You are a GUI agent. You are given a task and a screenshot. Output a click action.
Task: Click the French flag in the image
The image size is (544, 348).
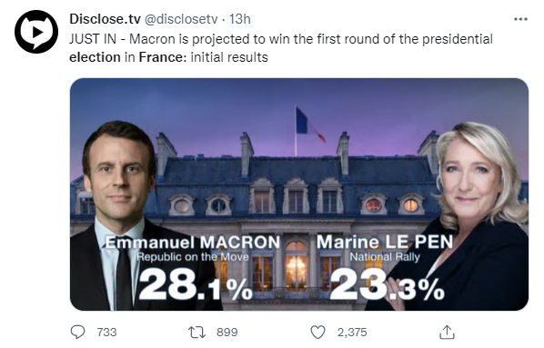click(310, 124)
